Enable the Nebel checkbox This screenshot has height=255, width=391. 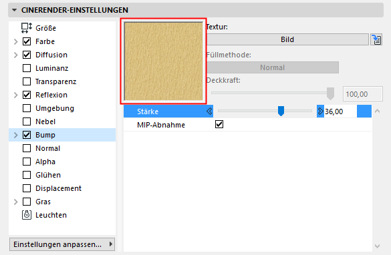tap(27, 121)
